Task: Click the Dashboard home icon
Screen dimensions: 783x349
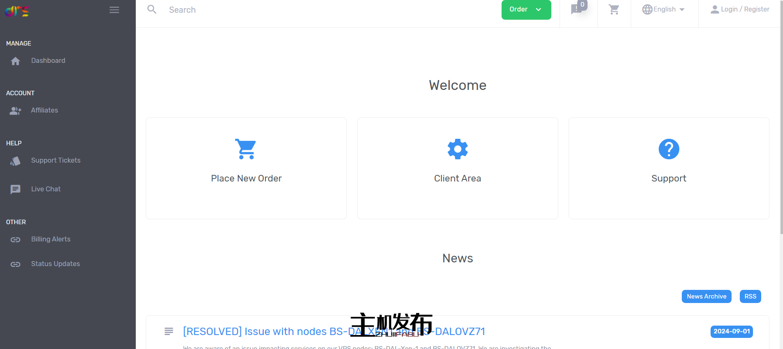Action: pos(16,61)
